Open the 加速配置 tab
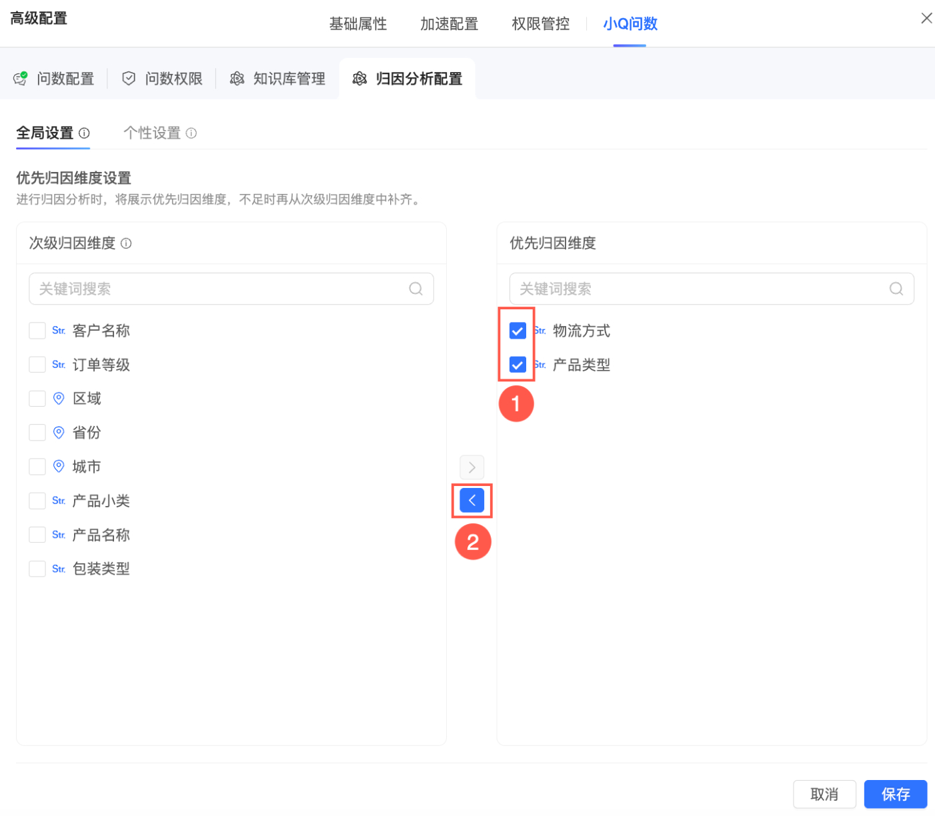This screenshot has width=935, height=816. [449, 24]
